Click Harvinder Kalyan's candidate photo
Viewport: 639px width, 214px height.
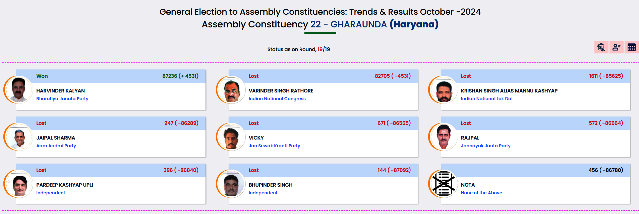point(19,89)
